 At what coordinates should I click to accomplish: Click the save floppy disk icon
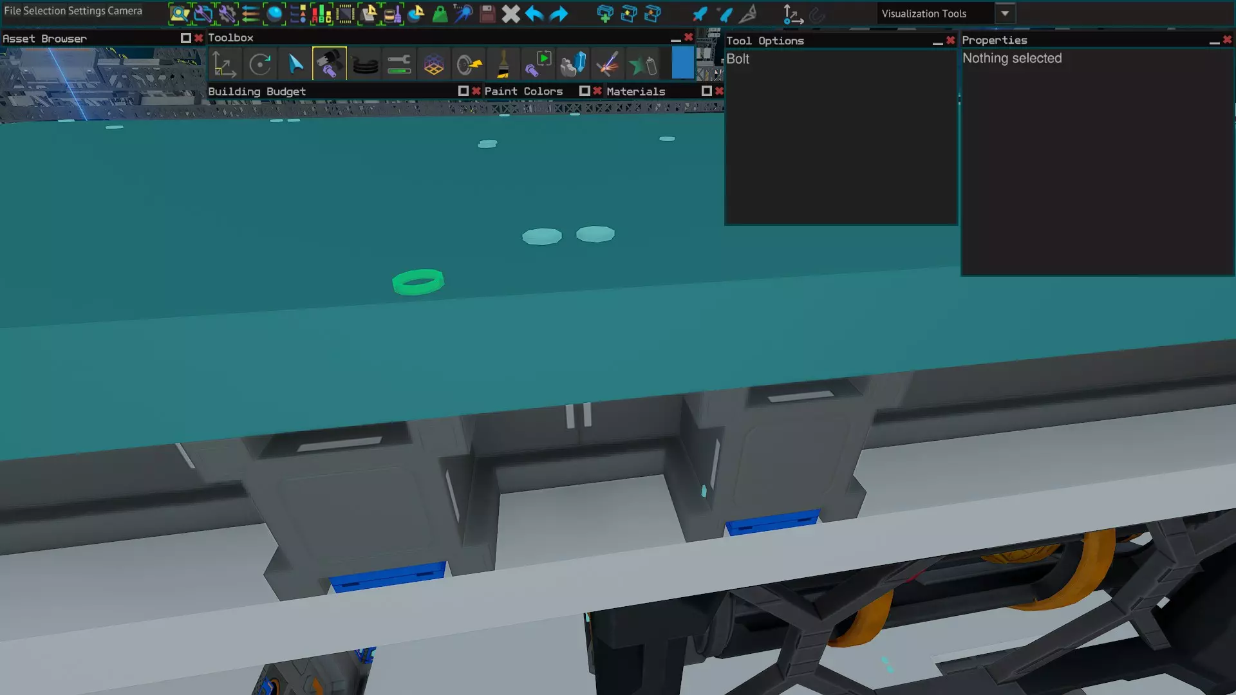pyautogui.click(x=487, y=14)
